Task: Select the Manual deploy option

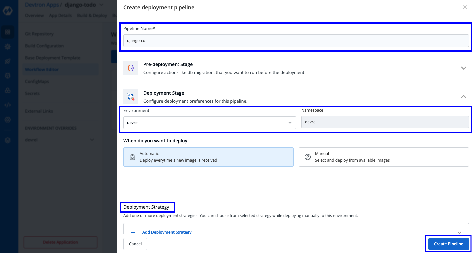Action: [384, 157]
